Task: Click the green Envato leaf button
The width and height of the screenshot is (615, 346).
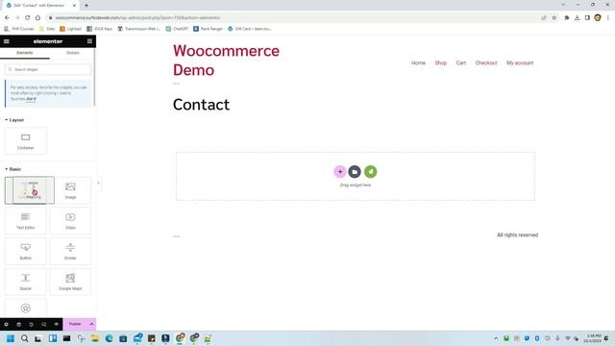Action: (x=370, y=171)
